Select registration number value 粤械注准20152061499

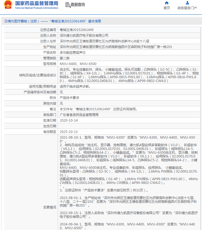[77, 30]
